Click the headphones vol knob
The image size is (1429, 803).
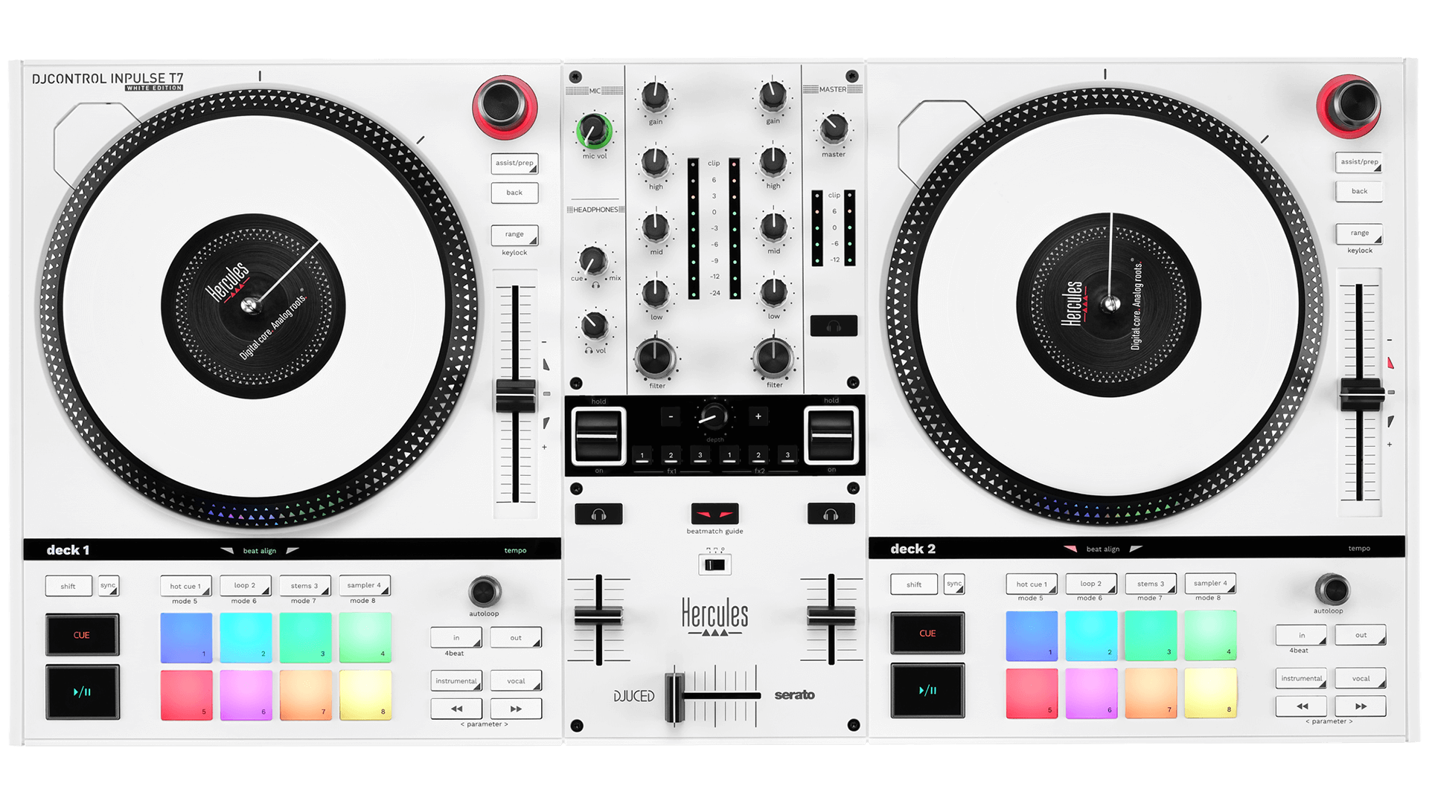pyautogui.click(x=594, y=325)
